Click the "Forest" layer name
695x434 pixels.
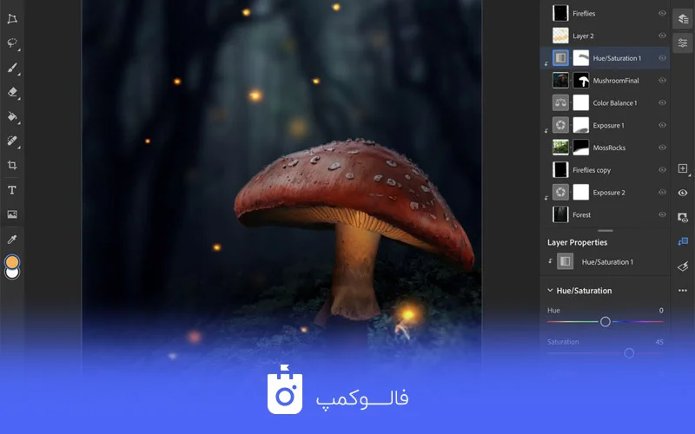581,214
